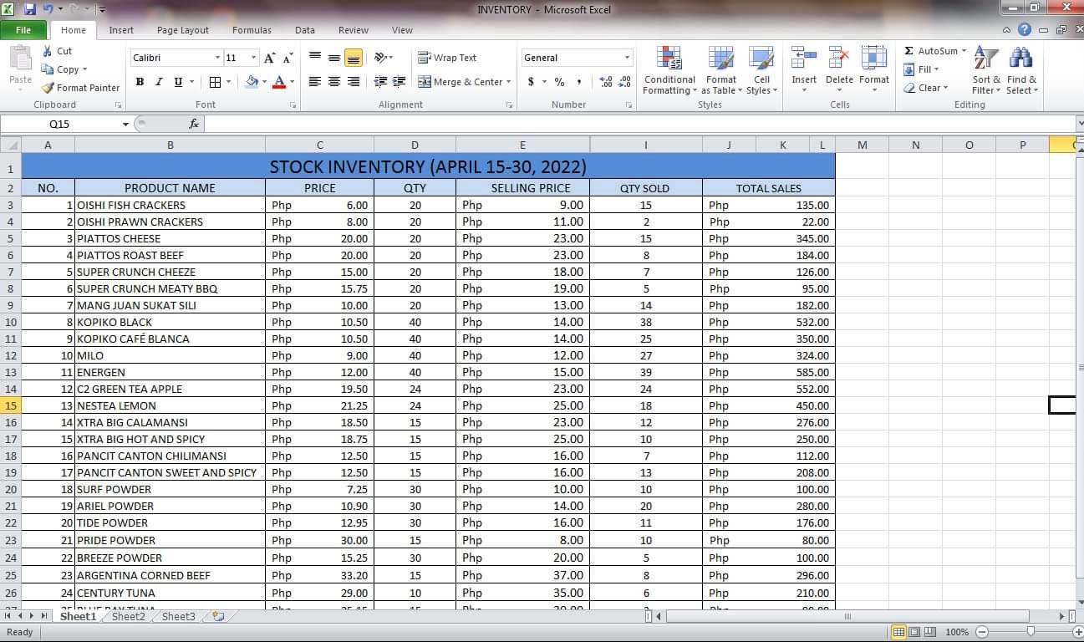This screenshot has height=642, width=1084.
Task: Switch to the Page Layout tab
Action: coord(183,30)
